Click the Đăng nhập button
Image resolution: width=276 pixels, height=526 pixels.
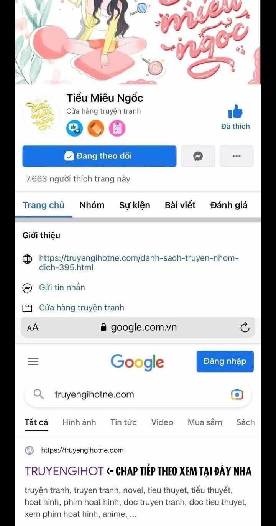(225, 361)
